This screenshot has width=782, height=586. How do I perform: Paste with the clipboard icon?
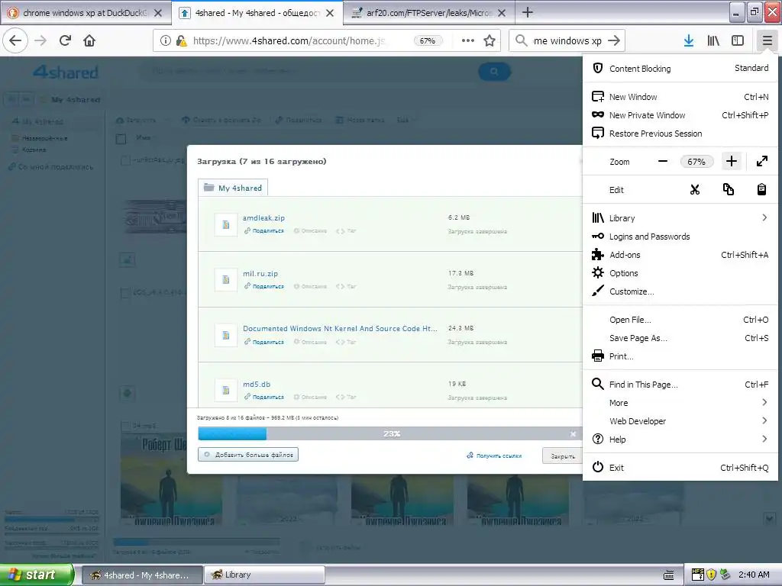click(761, 190)
